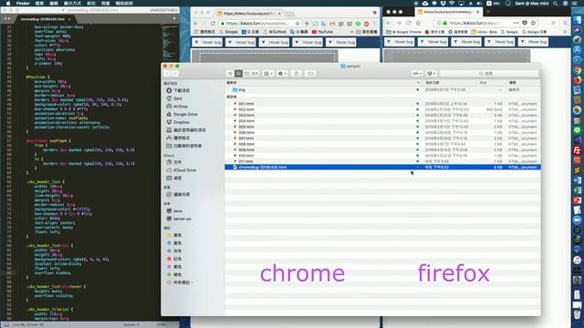This screenshot has height=328, width=584.
Task: Select file 005.html
Action: point(382,127)
